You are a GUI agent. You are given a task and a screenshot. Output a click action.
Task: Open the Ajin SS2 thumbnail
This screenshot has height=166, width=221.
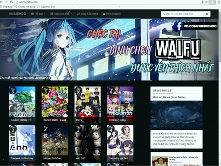88,143
